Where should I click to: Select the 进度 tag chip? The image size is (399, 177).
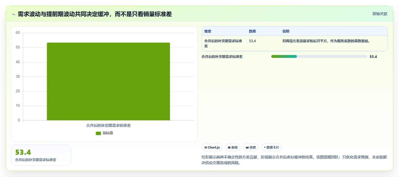point(251,147)
